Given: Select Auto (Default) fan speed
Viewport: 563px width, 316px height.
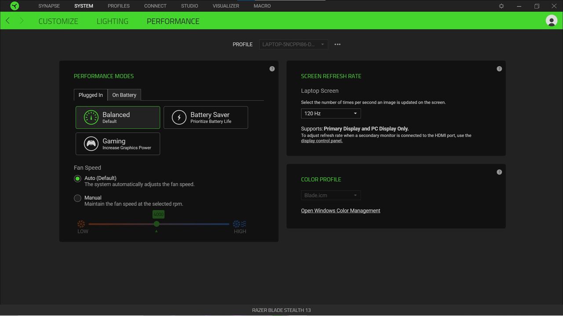Looking at the screenshot, I should pyautogui.click(x=77, y=179).
